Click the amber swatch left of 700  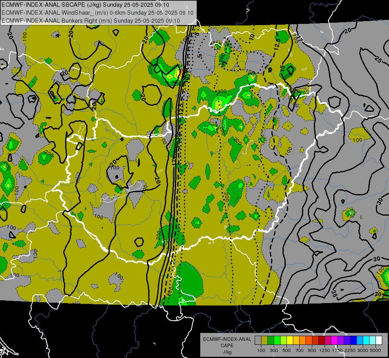click(296, 340)
